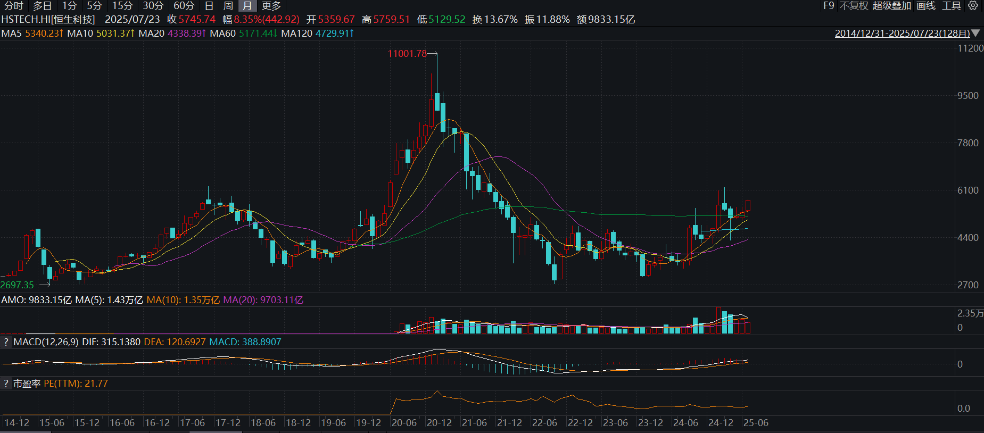
Task: Select the 月 monthly chart tab
Action: (247, 6)
